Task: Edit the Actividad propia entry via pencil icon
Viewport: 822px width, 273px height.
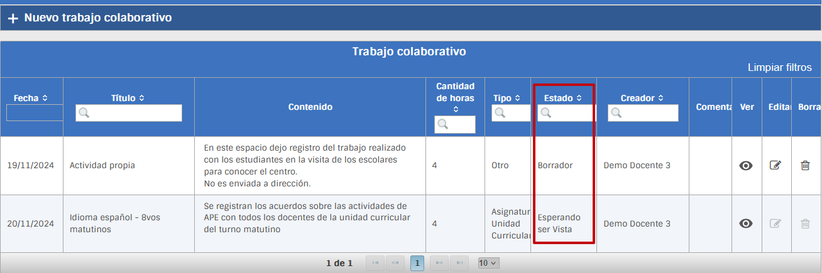Action: point(775,166)
